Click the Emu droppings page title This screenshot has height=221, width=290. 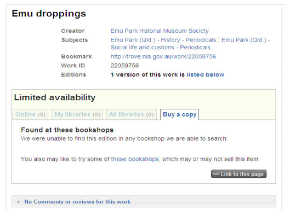49,14
